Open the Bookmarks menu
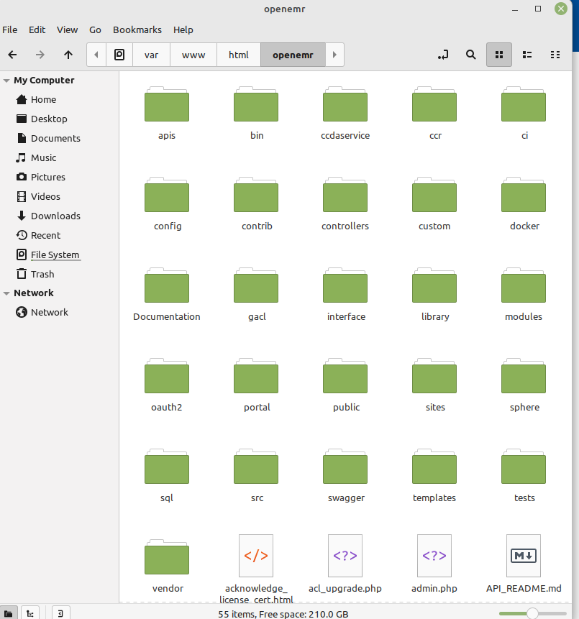Image resolution: width=579 pixels, height=619 pixels. pos(137,30)
